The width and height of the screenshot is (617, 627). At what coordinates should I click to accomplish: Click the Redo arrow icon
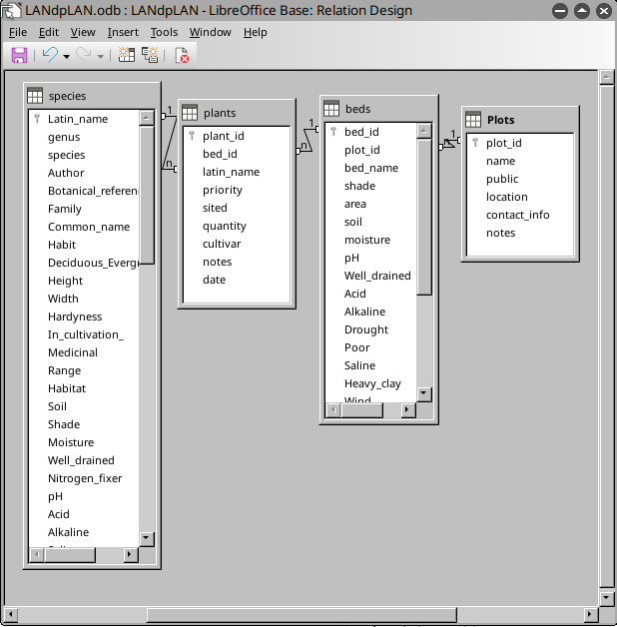[x=83, y=55]
